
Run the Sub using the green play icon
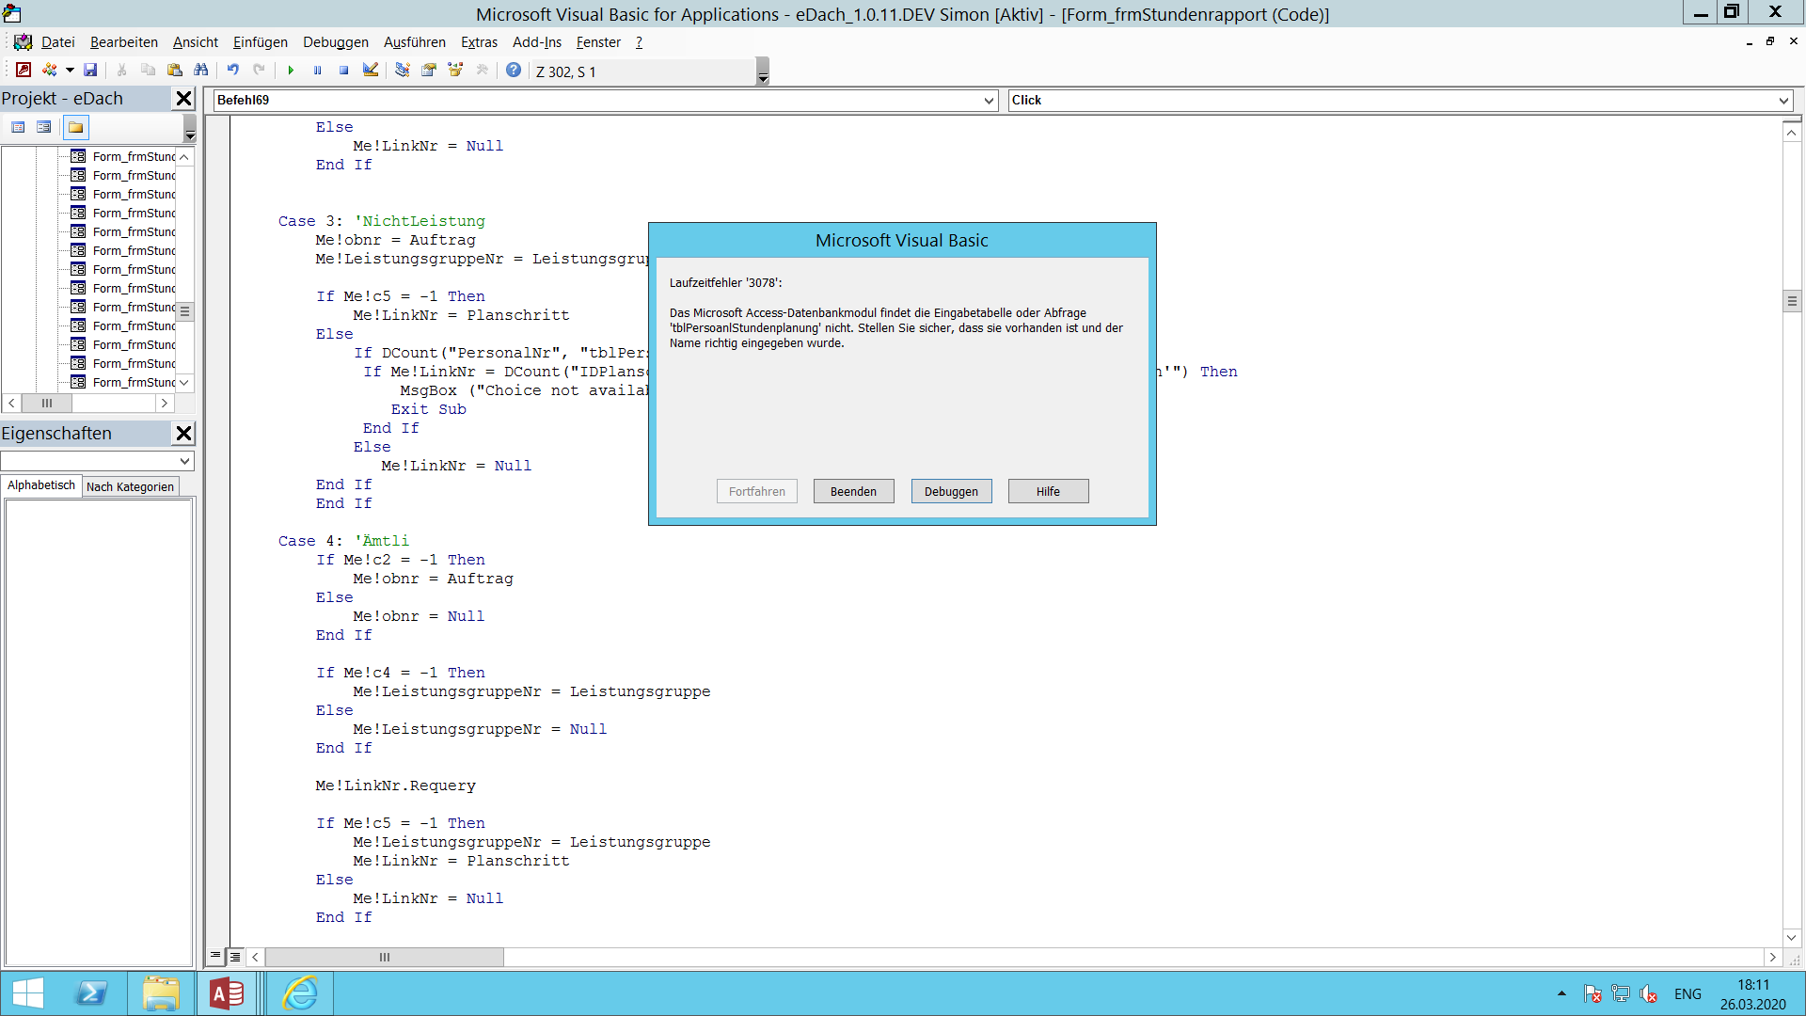pyautogui.click(x=291, y=71)
